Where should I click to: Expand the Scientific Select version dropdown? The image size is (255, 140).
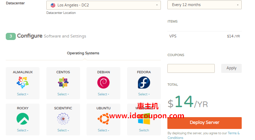(x=63, y=130)
